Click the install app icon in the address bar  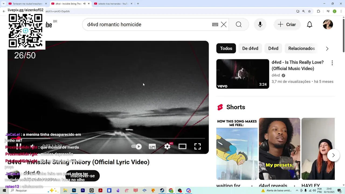point(298,11)
